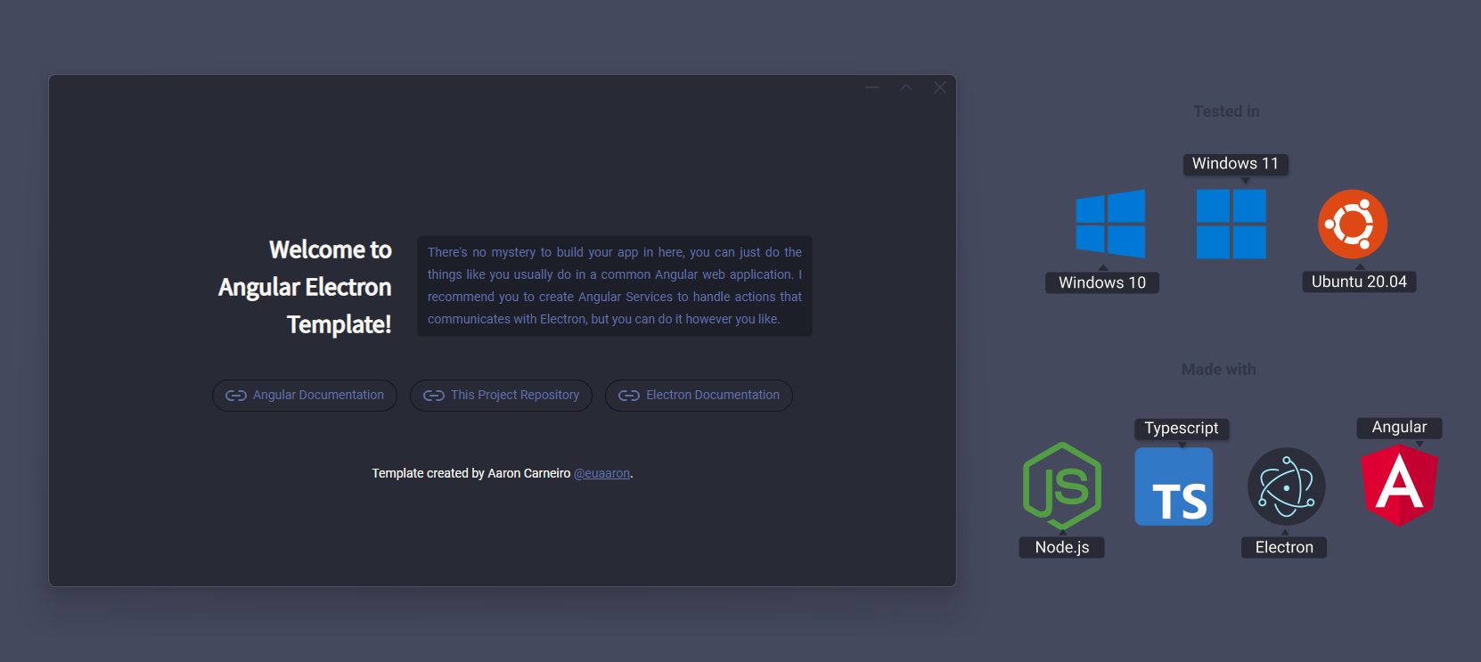Click the Node.js hexagon logo
This screenshot has width=1481, height=662.
click(1062, 486)
